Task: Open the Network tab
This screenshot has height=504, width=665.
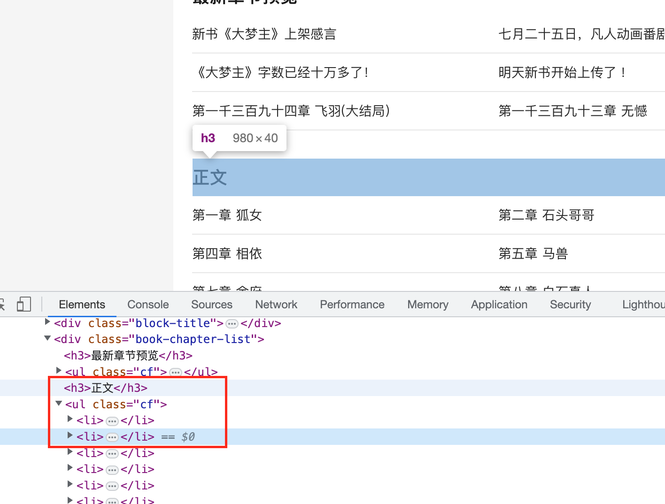Action: click(x=276, y=305)
